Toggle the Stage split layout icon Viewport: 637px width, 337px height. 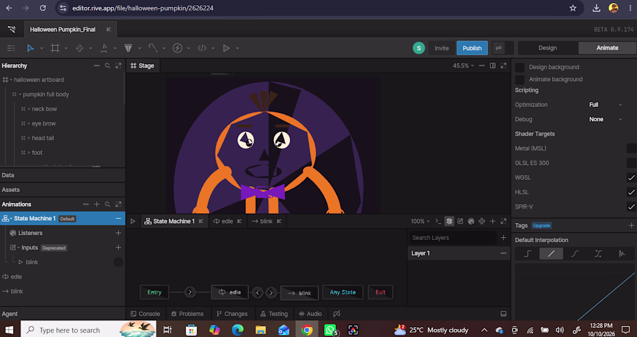493,66
